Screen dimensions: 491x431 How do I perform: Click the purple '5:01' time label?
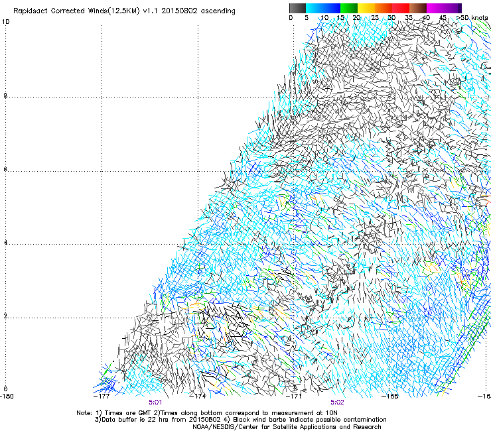pos(155,402)
